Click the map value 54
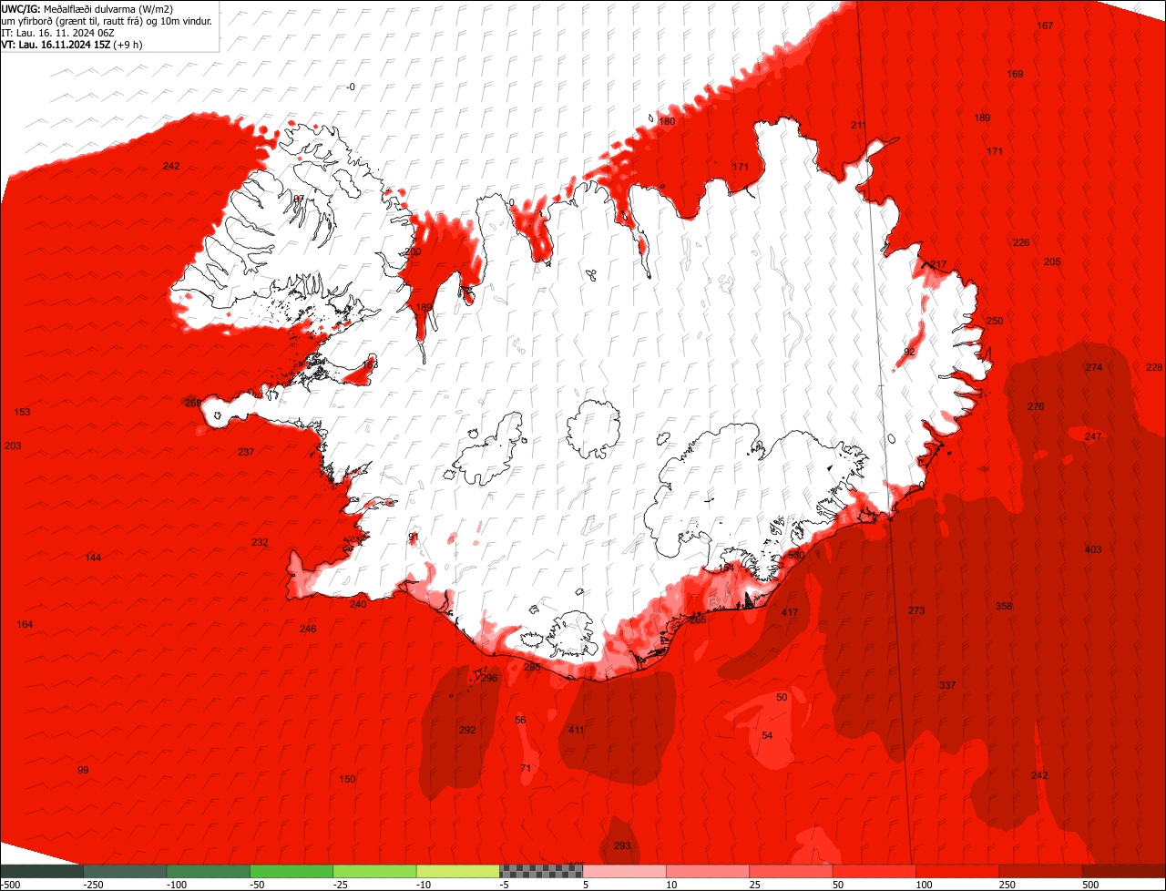 767,735
